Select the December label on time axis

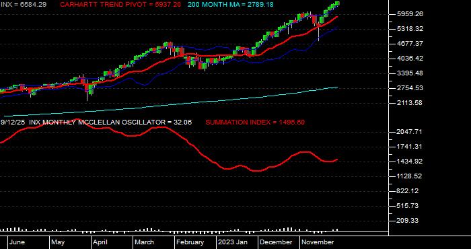click(x=276, y=242)
